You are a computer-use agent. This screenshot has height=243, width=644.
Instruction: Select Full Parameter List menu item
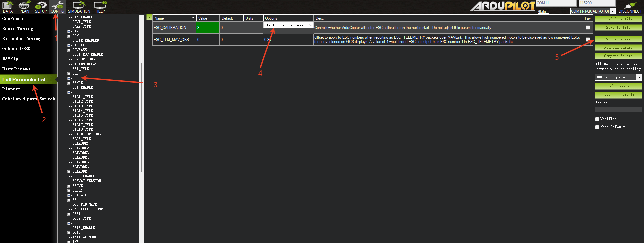point(24,79)
